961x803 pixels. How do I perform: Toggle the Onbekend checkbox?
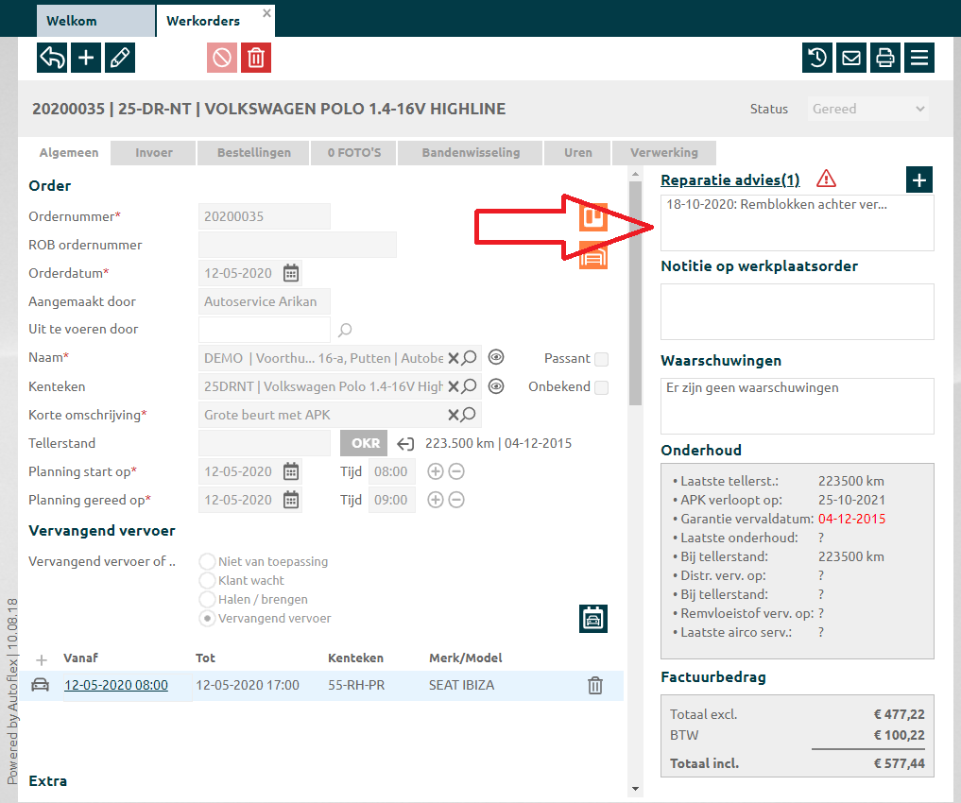pos(601,387)
